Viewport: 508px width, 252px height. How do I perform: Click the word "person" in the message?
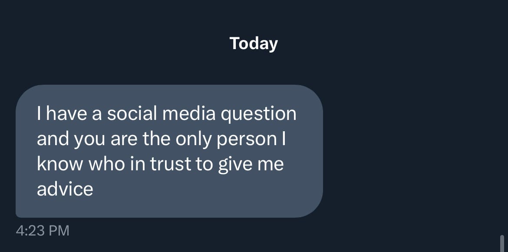point(246,139)
